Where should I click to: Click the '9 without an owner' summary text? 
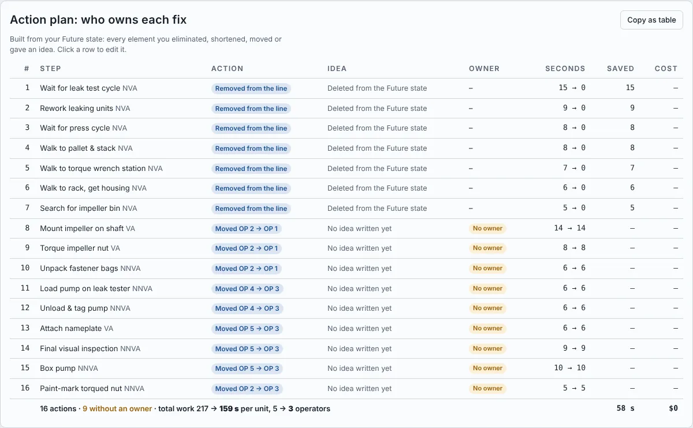[x=117, y=409]
